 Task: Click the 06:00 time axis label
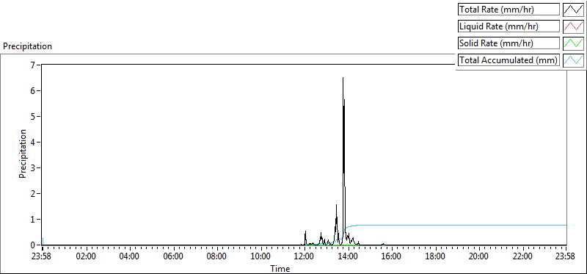point(174,257)
